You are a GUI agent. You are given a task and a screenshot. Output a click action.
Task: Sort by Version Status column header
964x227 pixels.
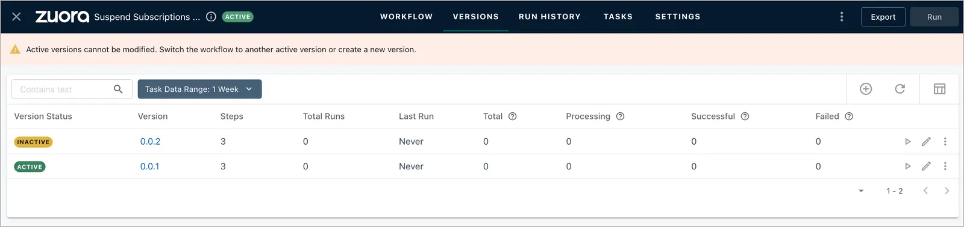pyautogui.click(x=43, y=117)
